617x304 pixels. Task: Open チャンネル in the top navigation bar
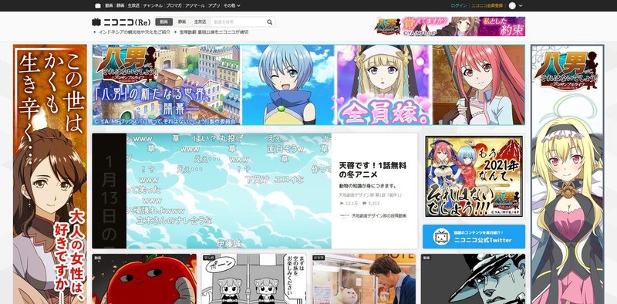[153, 5]
